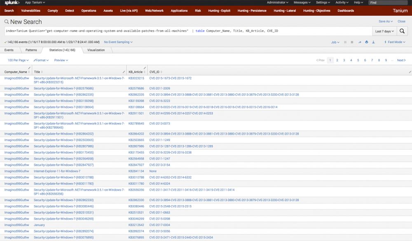Open the Assets nav item

pos(108,11)
